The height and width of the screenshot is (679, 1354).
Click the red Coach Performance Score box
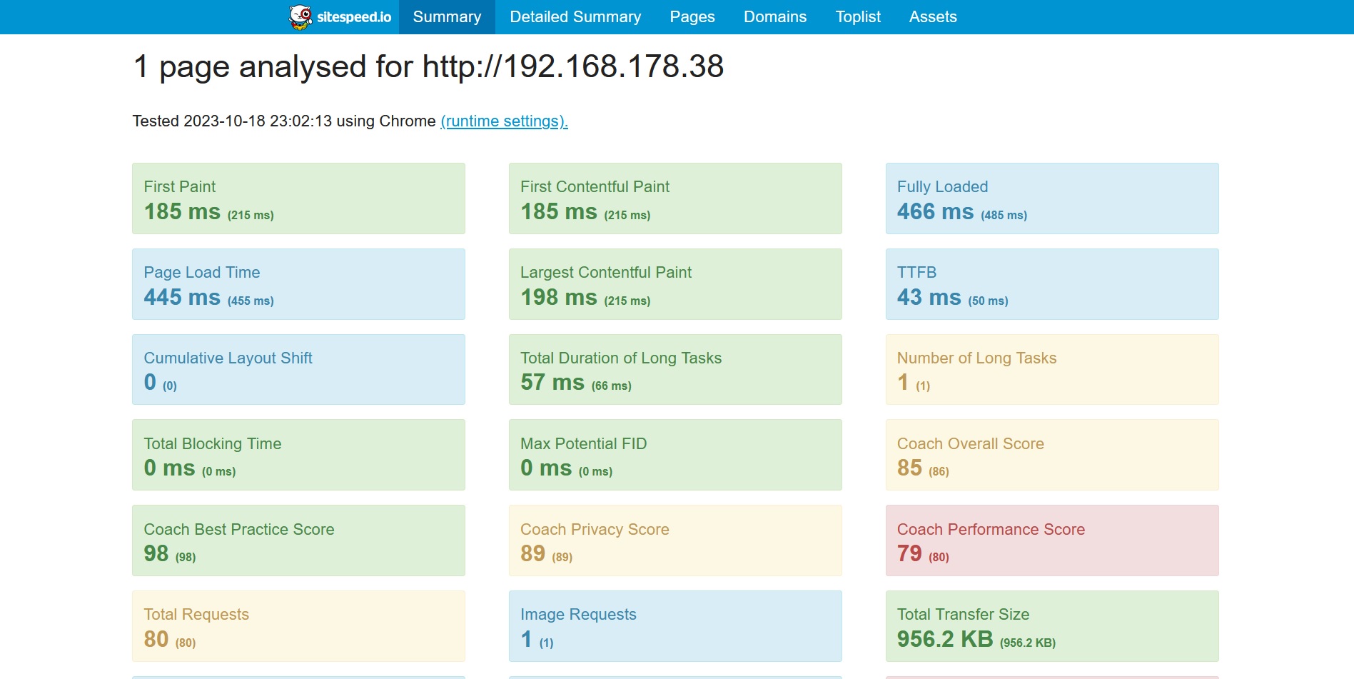[1051, 540]
